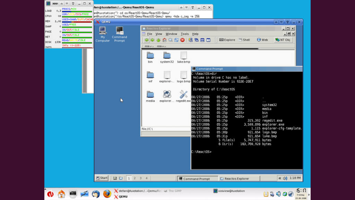Screen dimensions: 355x200
Task: Click the Home icon in Explorer toolbar
Action: (164, 40)
